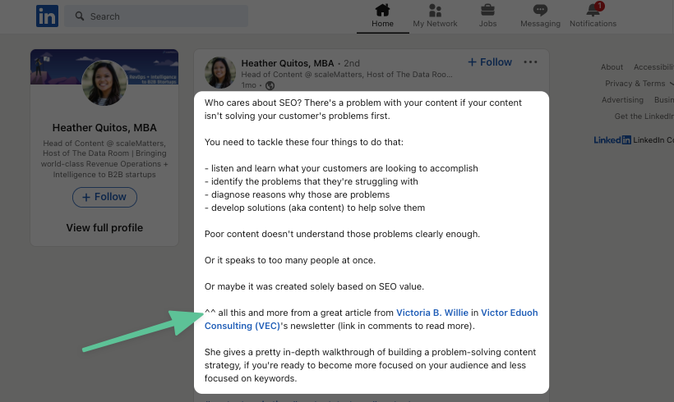
Task: Open the LinkedIn logo home icon
Action: click(x=47, y=16)
